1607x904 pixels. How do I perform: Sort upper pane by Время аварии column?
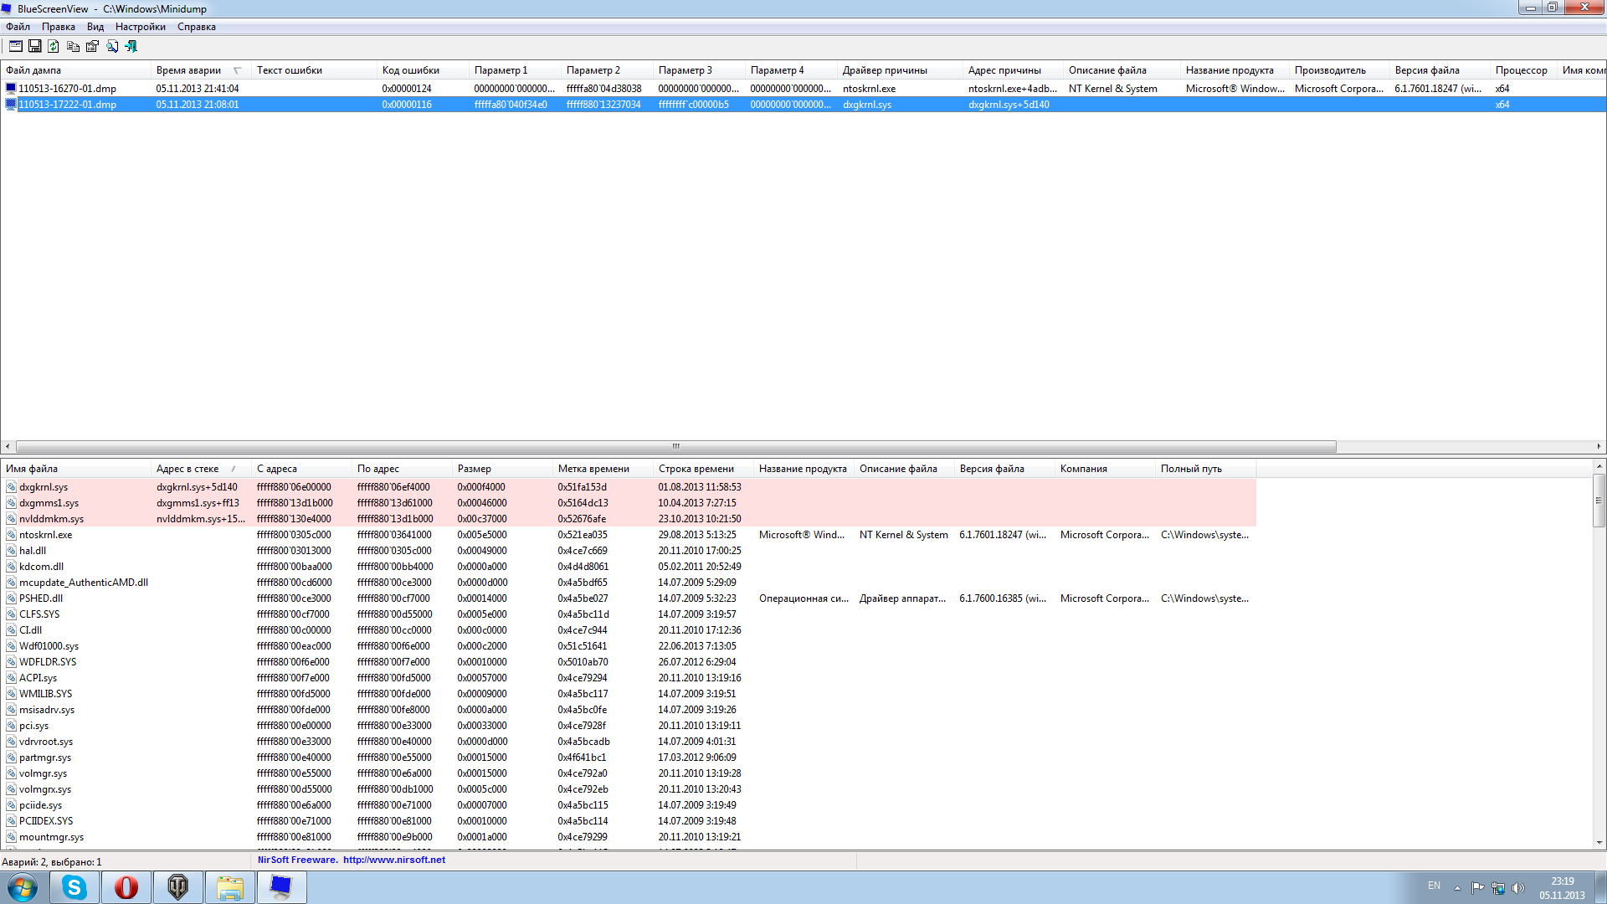(201, 70)
